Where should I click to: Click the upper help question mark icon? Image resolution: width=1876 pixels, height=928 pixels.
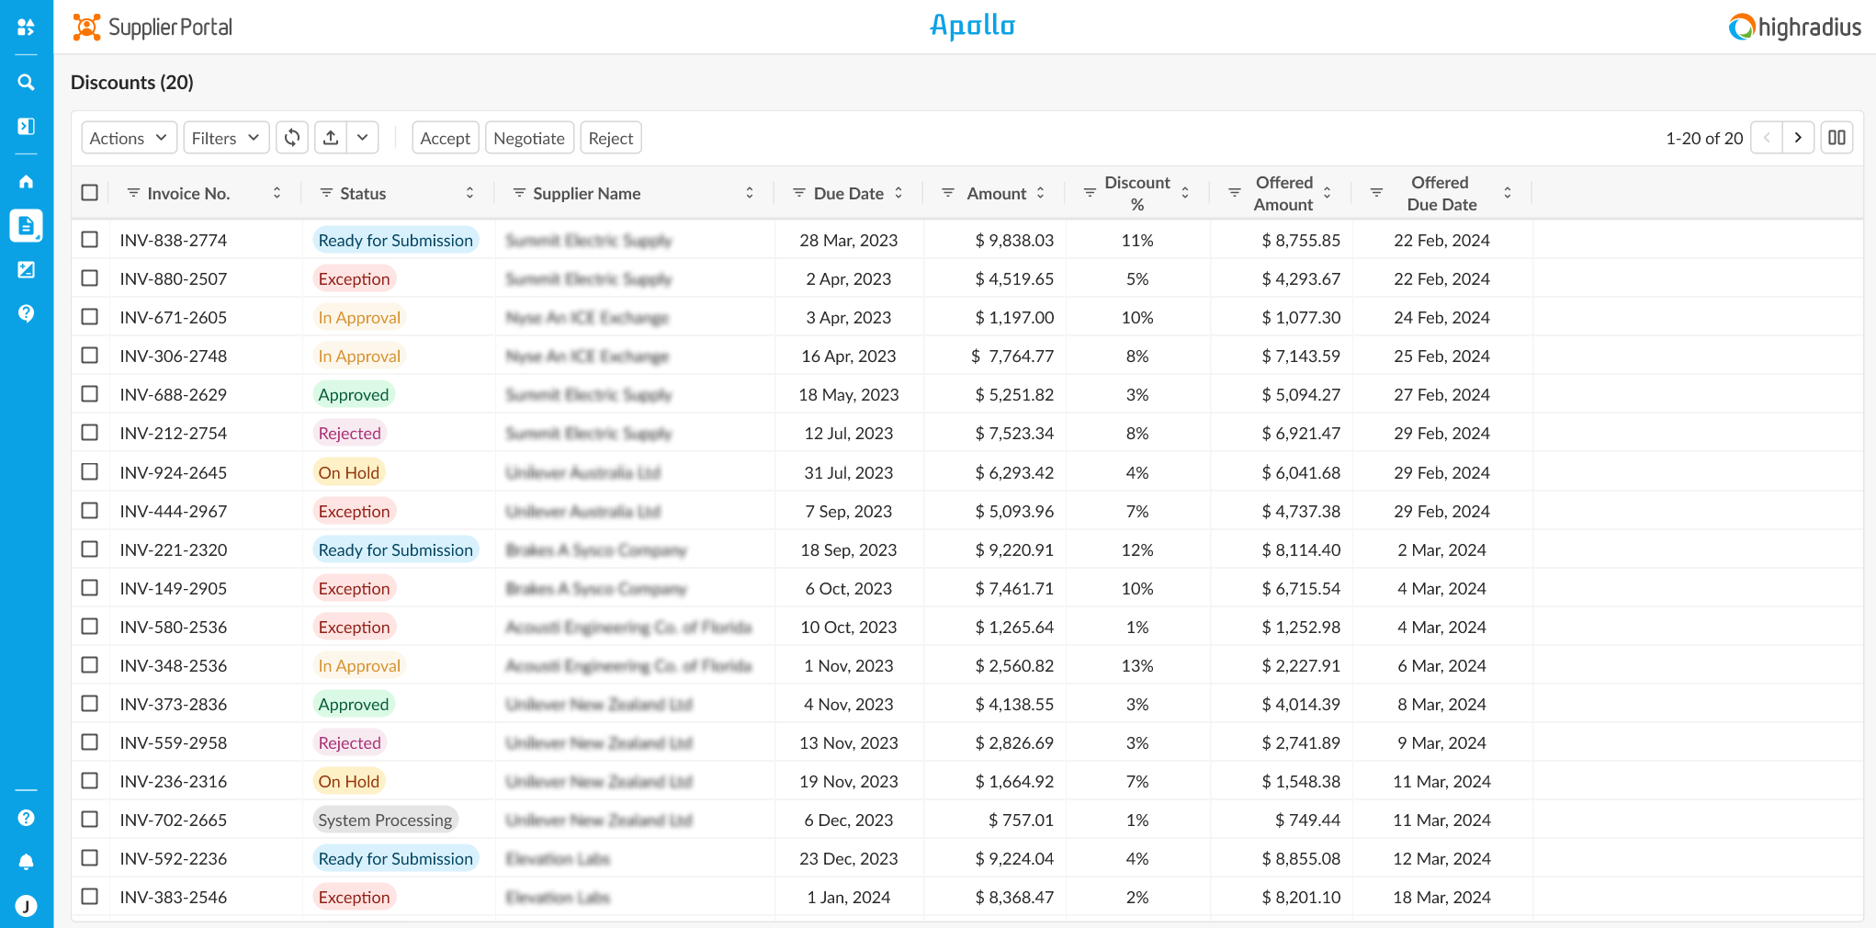click(26, 313)
